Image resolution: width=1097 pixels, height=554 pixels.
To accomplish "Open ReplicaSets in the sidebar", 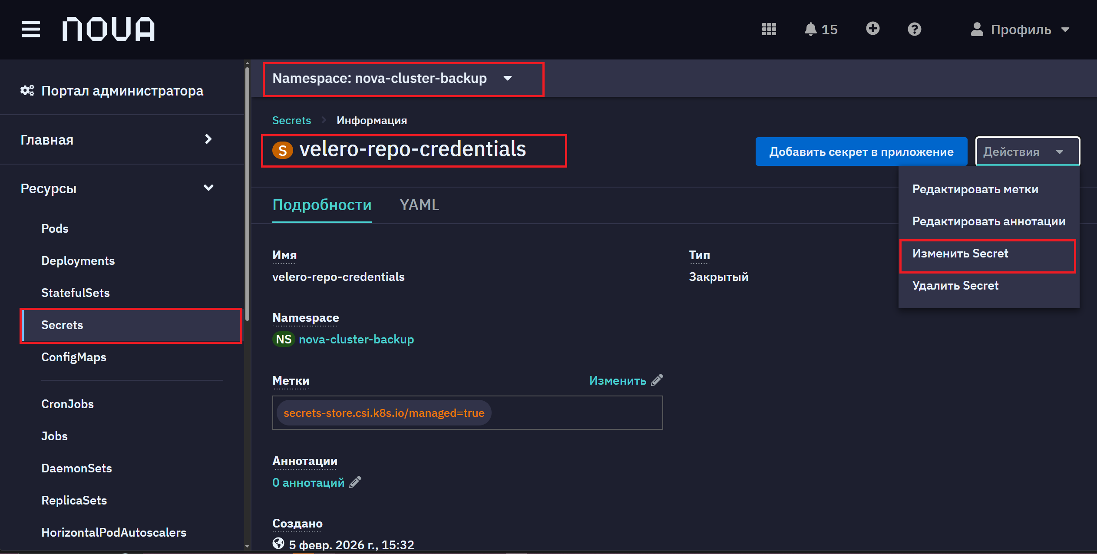I will tap(74, 500).
